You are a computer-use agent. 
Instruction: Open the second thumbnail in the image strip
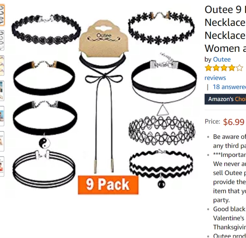(x=2, y=40)
